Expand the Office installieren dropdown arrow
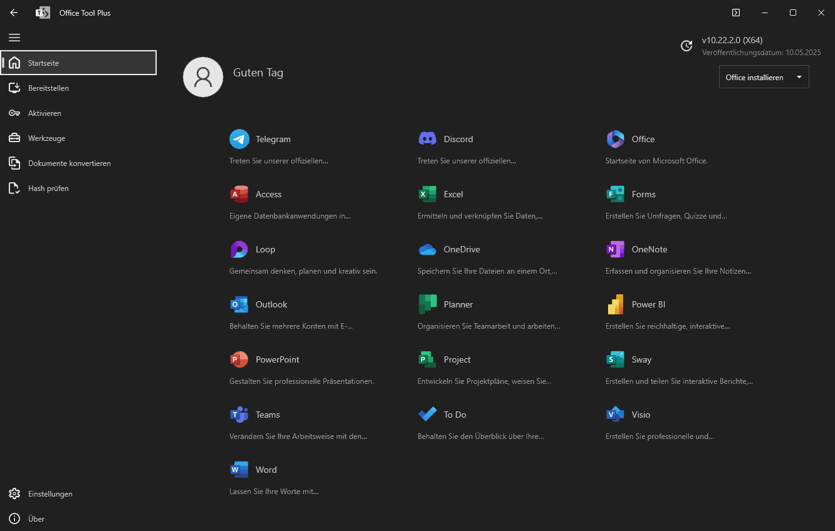Image resolution: width=835 pixels, height=531 pixels. [799, 78]
